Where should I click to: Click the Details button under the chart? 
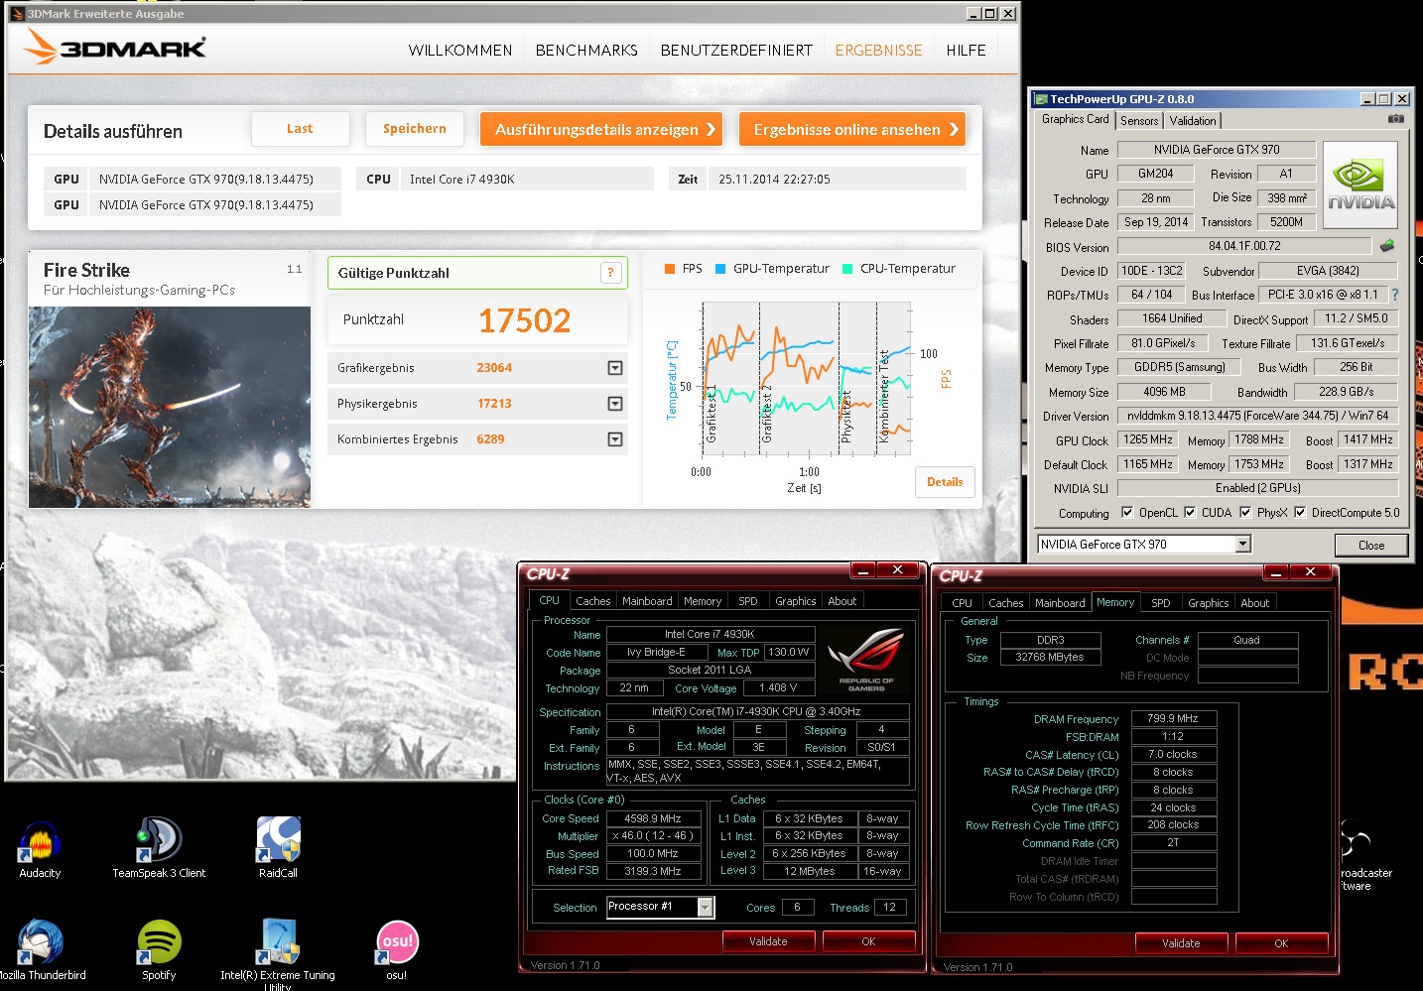coord(945,482)
